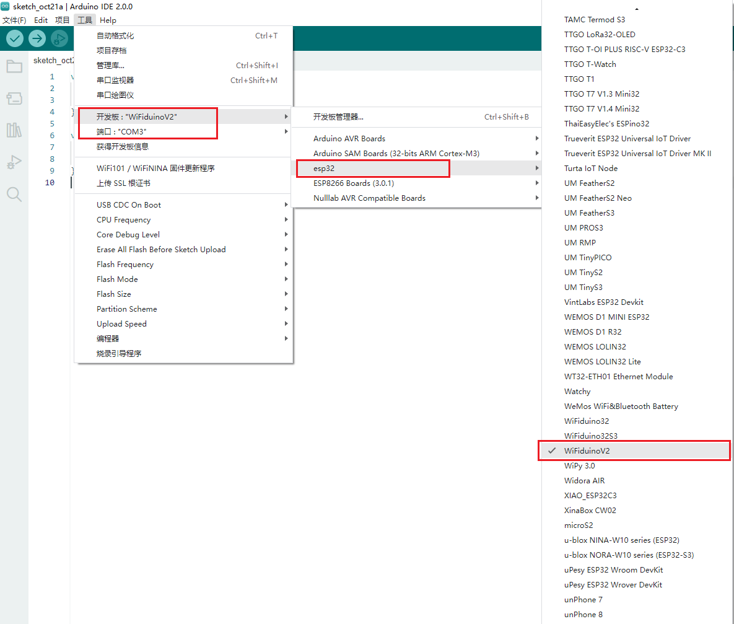Open the Library Manager sidebar icon
The image size is (734, 624).
point(14,130)
